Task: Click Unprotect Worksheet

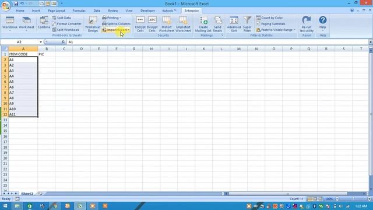Action: [183, 24]
